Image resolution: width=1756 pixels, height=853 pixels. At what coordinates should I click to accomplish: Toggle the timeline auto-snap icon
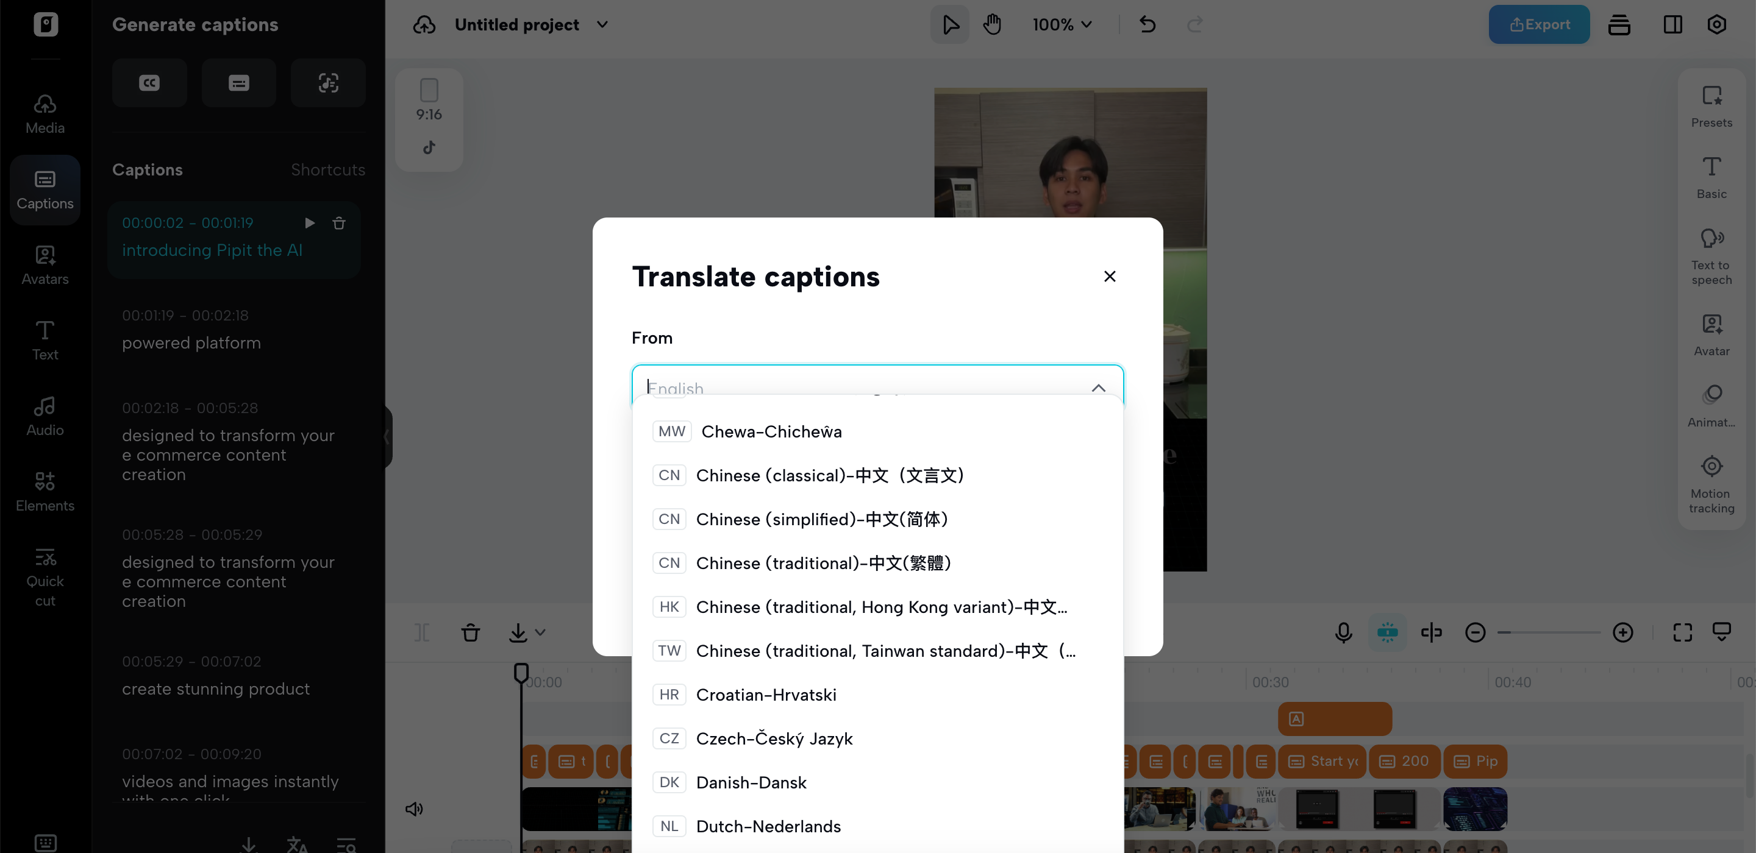(1387, 632)
